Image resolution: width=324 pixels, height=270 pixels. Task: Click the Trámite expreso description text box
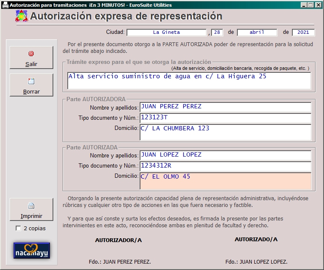189,81
